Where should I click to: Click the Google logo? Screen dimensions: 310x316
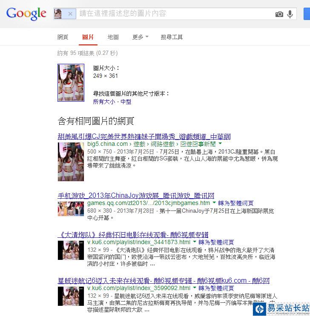point(26,14)
